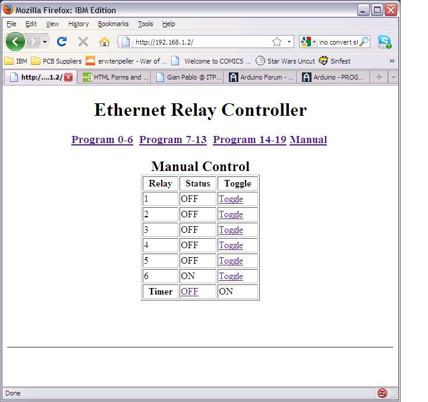Switch to the Gian Pablo @ ITP tab

click(x=187, y=77)
